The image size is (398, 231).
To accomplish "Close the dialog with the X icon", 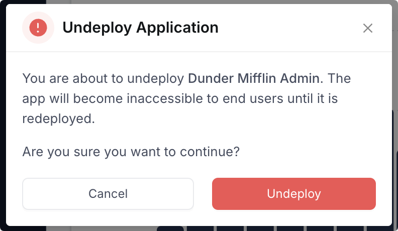I will pyautogui.click(x=368, y=28).
